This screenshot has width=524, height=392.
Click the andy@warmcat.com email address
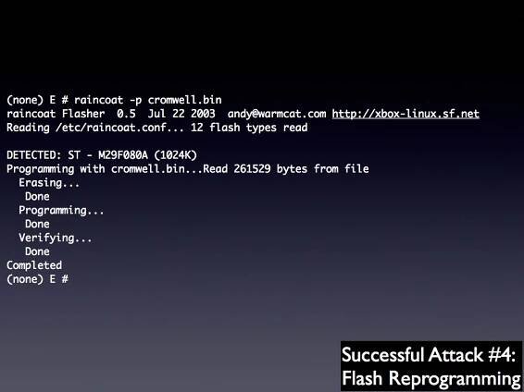[277, 114]
